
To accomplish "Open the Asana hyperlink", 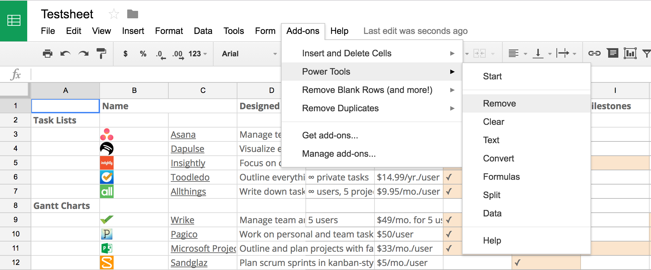I will 183,135.
